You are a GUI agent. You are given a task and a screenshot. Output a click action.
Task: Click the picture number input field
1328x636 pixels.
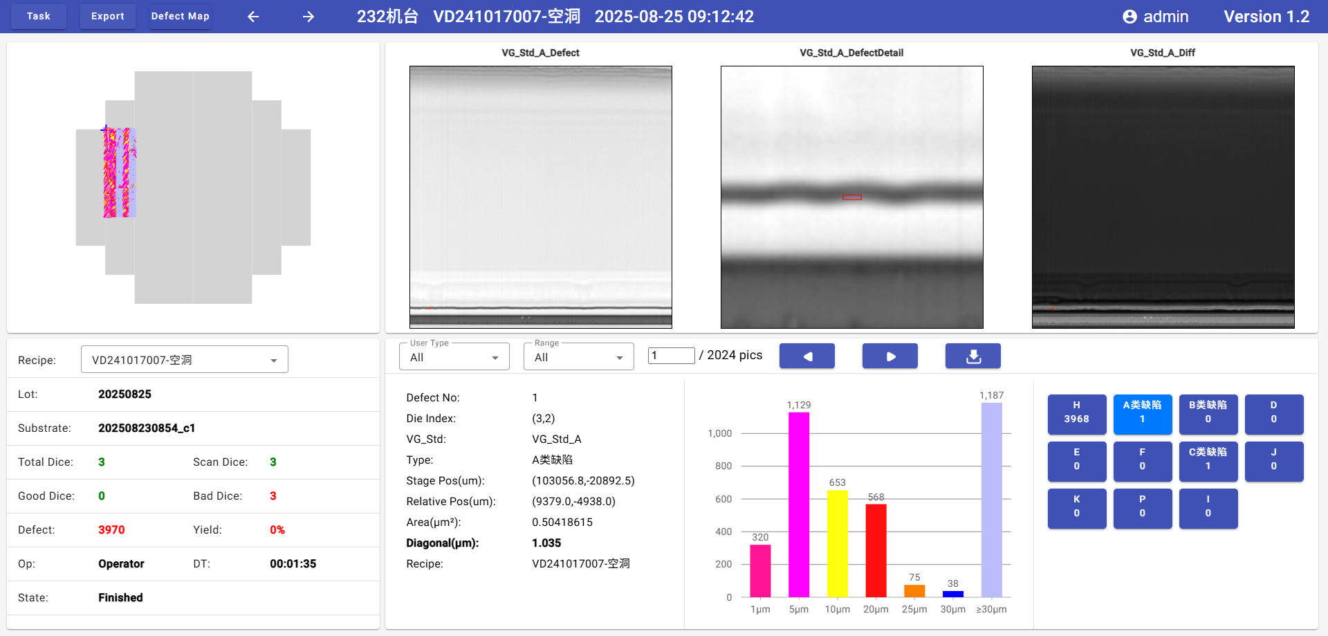[671, 356]
